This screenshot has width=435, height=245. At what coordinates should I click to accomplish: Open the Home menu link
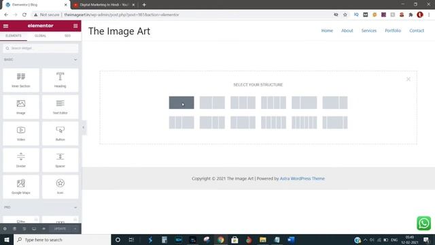tap(327, 31)
